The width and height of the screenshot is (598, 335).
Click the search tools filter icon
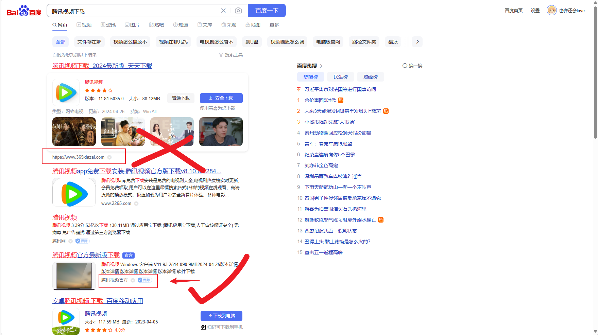(221, 55)
